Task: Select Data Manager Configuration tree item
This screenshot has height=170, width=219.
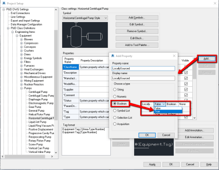Action: [x=26, y=25]
